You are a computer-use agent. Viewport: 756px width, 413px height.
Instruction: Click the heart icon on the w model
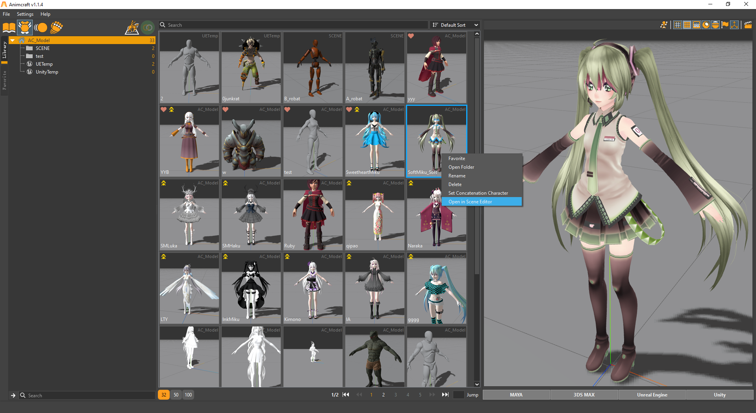click(x=226, y=109)
